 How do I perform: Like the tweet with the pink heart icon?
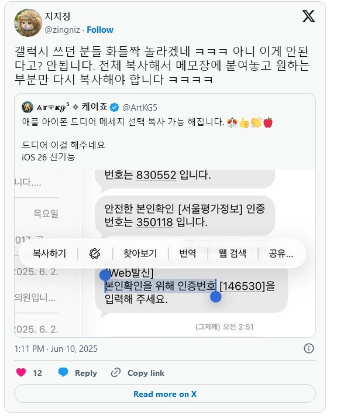(21, 372)
